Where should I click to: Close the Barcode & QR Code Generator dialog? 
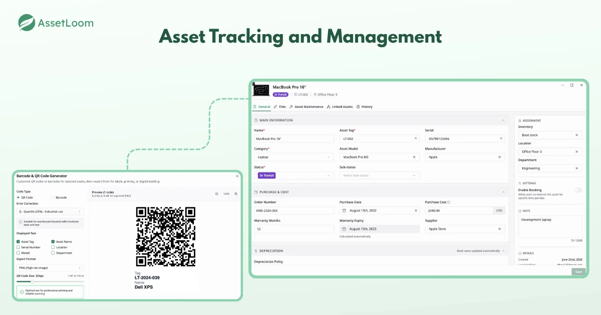[237, 176]
